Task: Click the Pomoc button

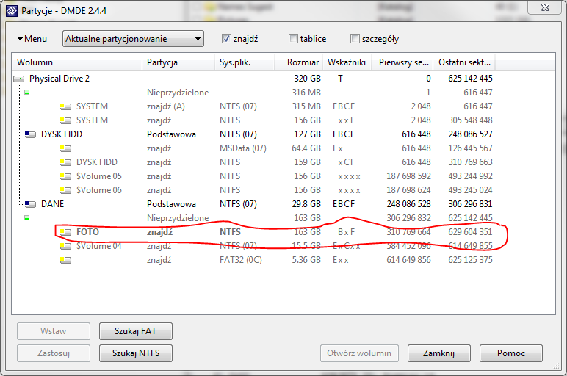Action: click(x=511, y=353)
